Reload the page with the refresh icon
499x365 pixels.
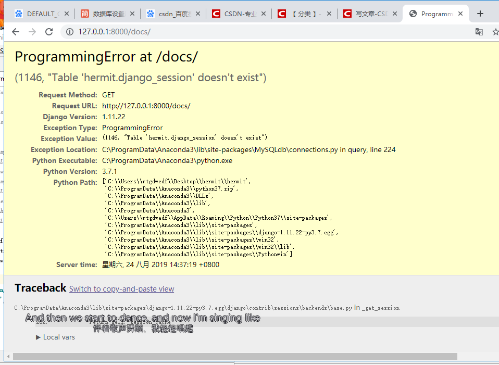pyautogui.click(x=49, y=32)
